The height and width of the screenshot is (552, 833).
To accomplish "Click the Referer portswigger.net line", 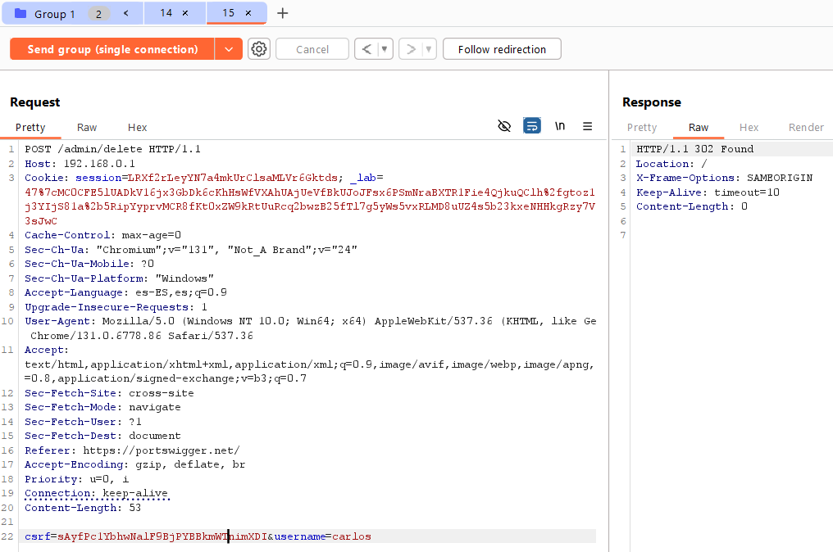I will [132, 450].
